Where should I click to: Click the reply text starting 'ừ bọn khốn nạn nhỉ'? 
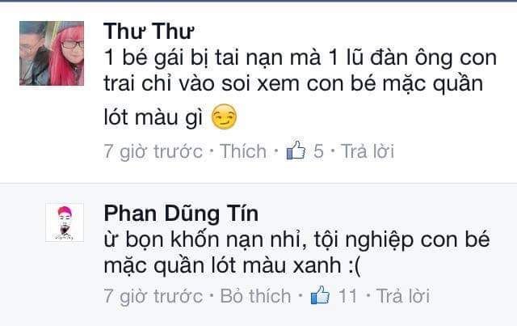coord(296,252)
